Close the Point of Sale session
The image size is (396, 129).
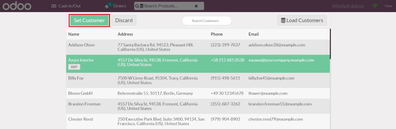388,6
